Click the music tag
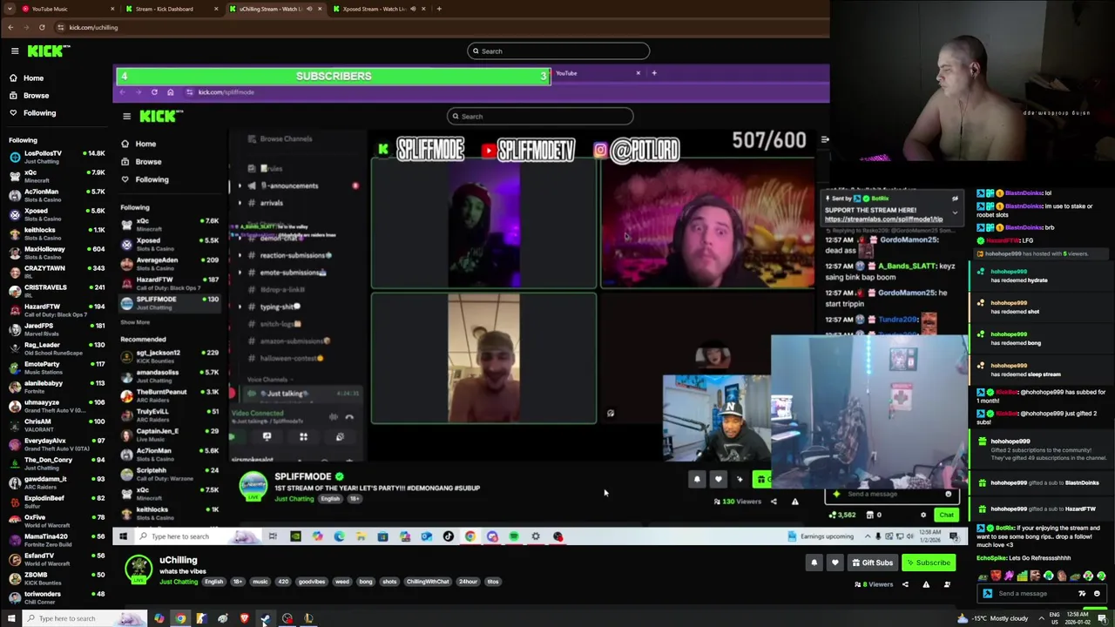This screenshot has width=1115, height=627. [x=260, y=582]
